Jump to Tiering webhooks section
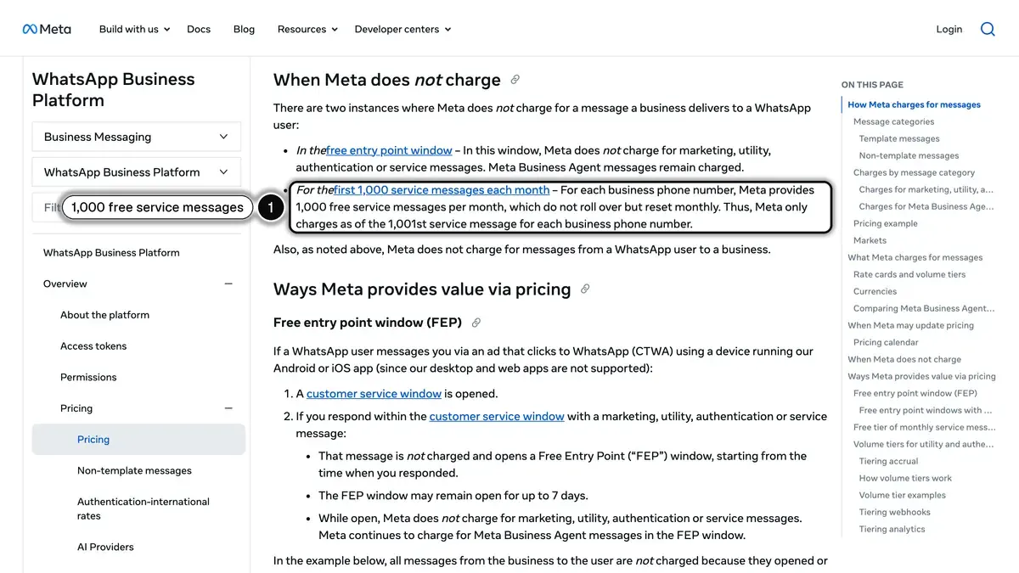The height and width of the screenshot is (573, 1019). (894, 512)
